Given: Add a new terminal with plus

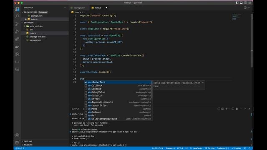Looking at the screenshot, I should pyautogui.click(x=227, y=109).
